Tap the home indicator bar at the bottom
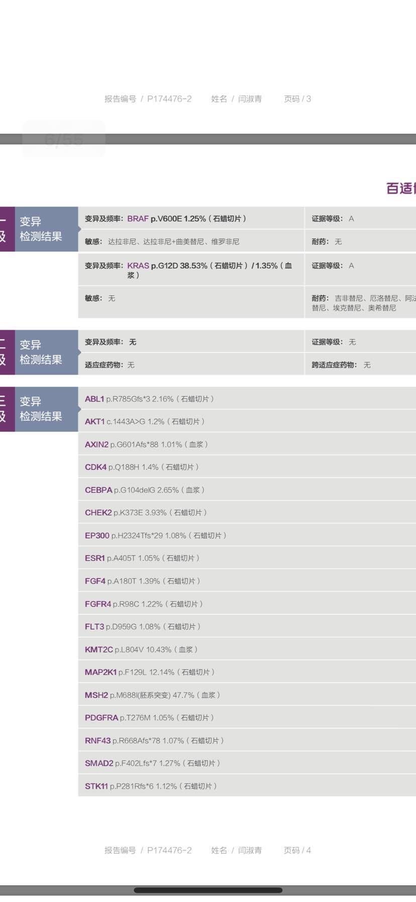416x902 pixels. click(x=207, y=890)
